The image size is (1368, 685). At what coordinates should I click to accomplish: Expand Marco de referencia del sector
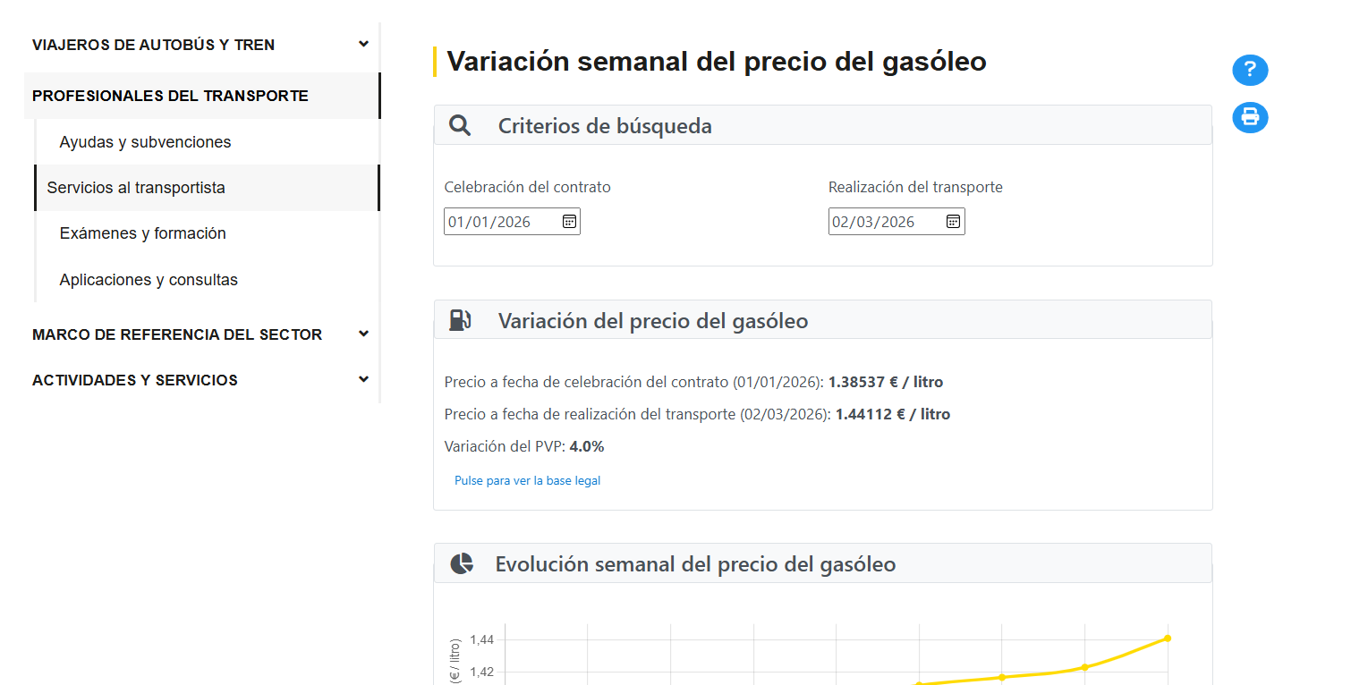click(x=363, y=334)
